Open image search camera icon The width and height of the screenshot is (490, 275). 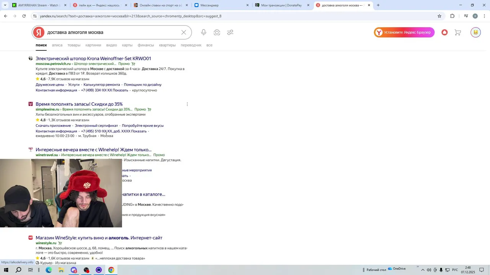(x=217, y=32)
